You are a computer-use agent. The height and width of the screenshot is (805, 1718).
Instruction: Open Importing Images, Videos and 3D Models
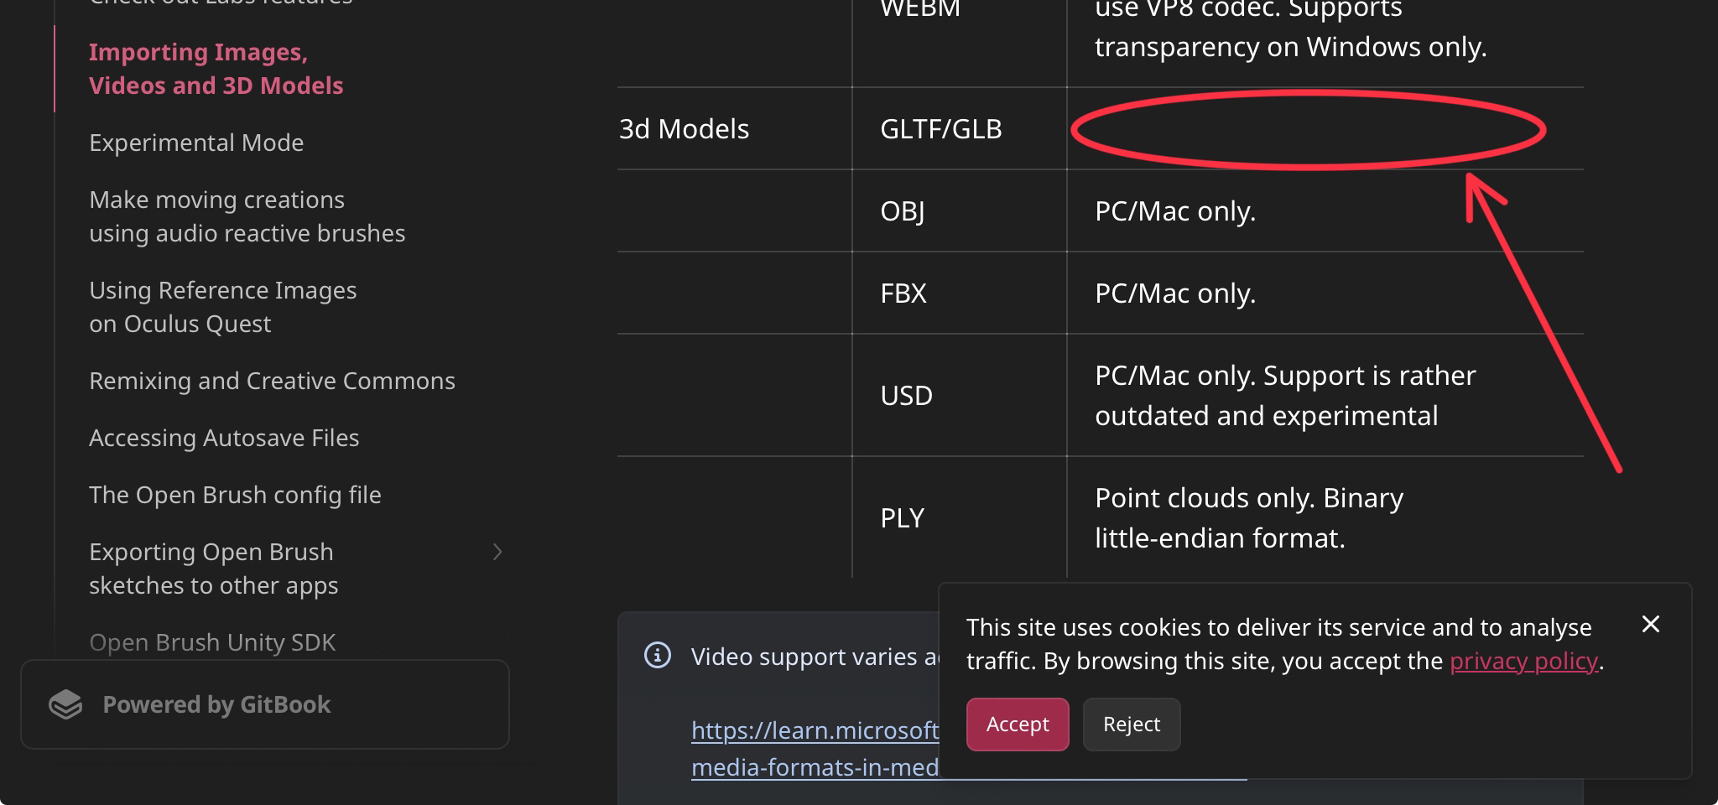coord(216,69)
